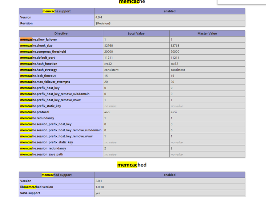Click memcache.lock_timeout directive
The height and width of the screenshot is (197, 266).
38,76
